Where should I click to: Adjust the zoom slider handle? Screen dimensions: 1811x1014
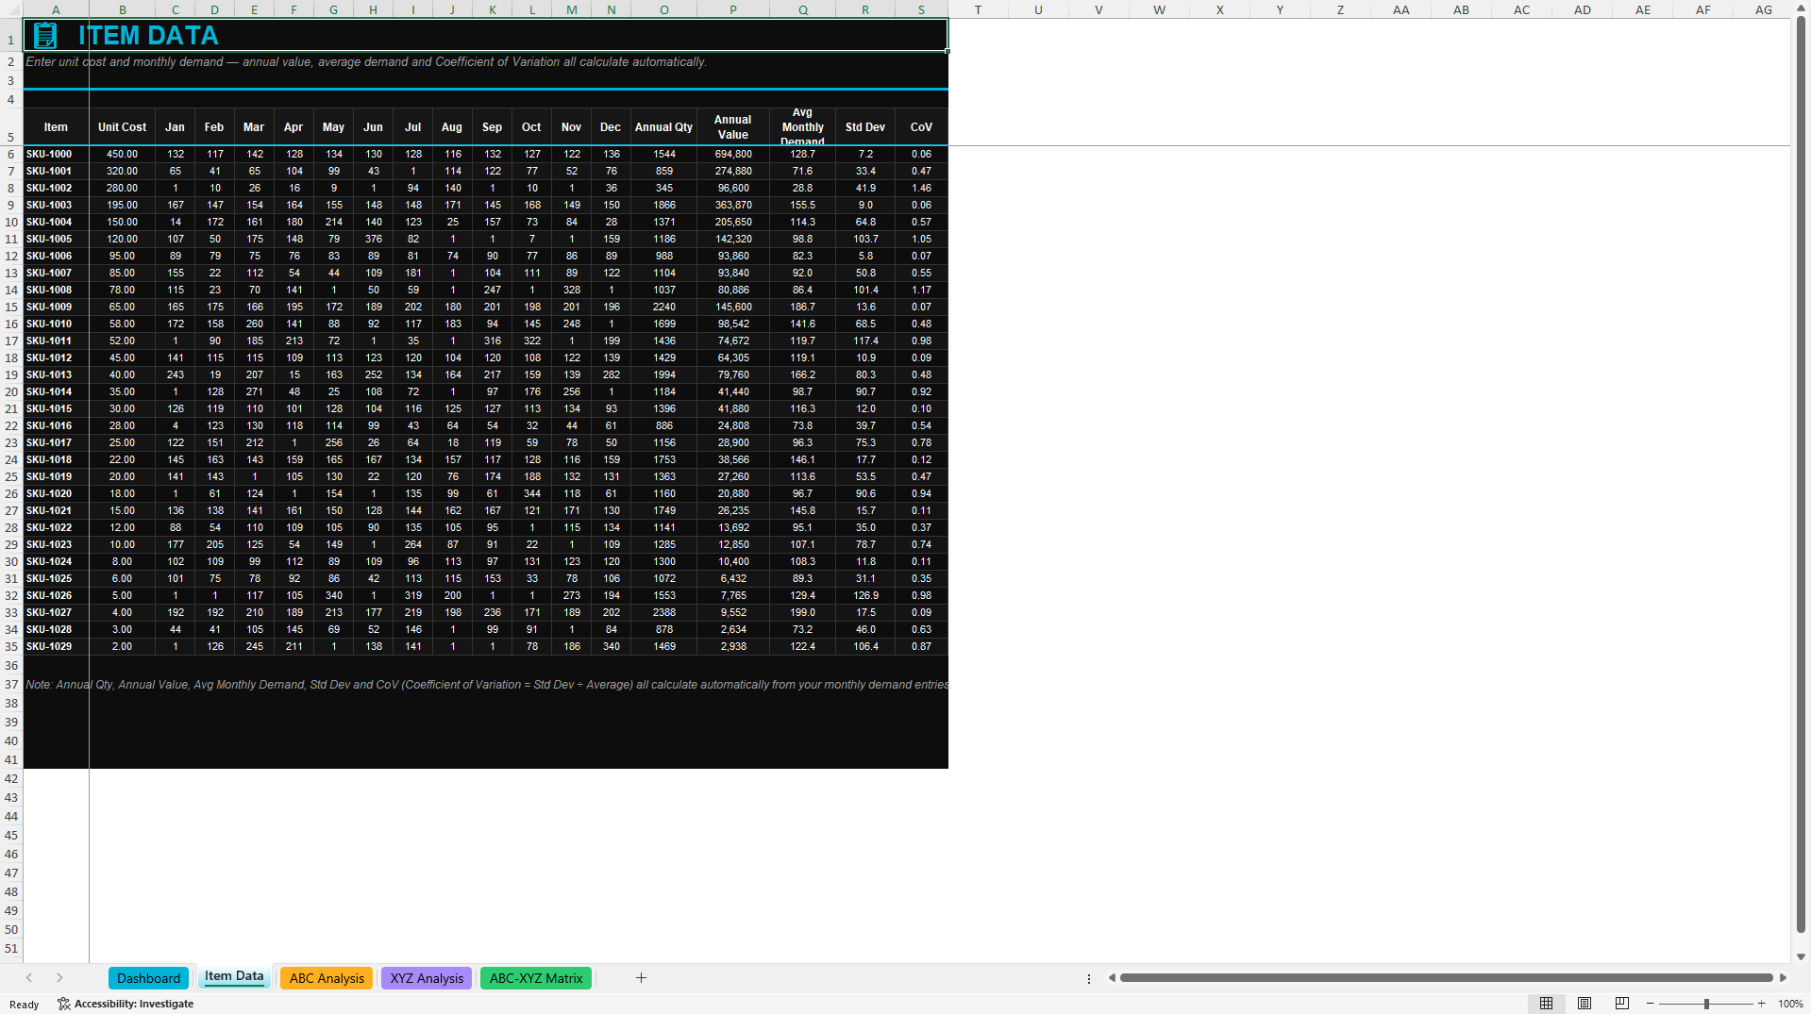click(x=1706, y=1004)
